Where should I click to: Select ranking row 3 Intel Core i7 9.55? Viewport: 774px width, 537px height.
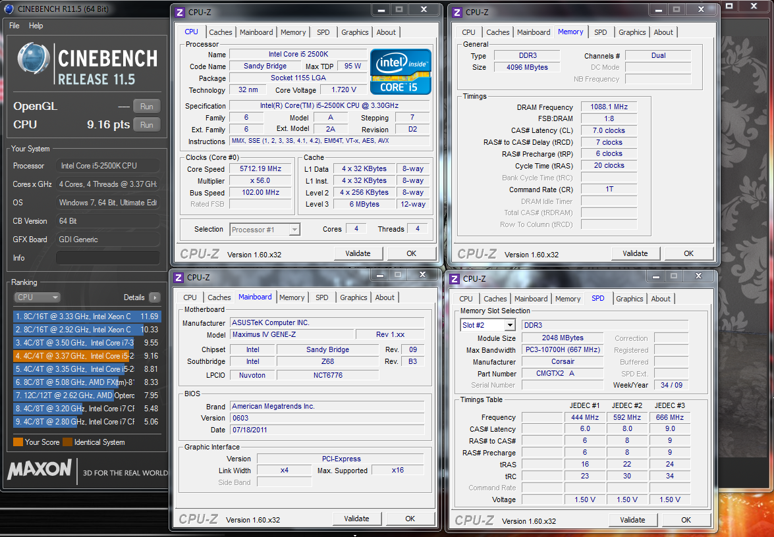click(87, 343)
